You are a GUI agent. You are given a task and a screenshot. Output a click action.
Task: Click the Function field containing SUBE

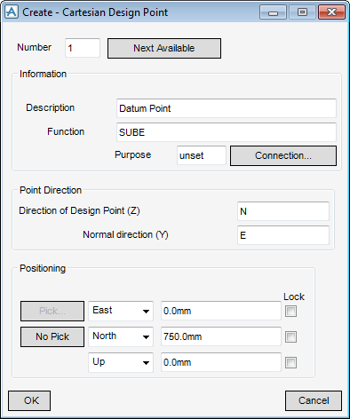[x=227, y=132]
